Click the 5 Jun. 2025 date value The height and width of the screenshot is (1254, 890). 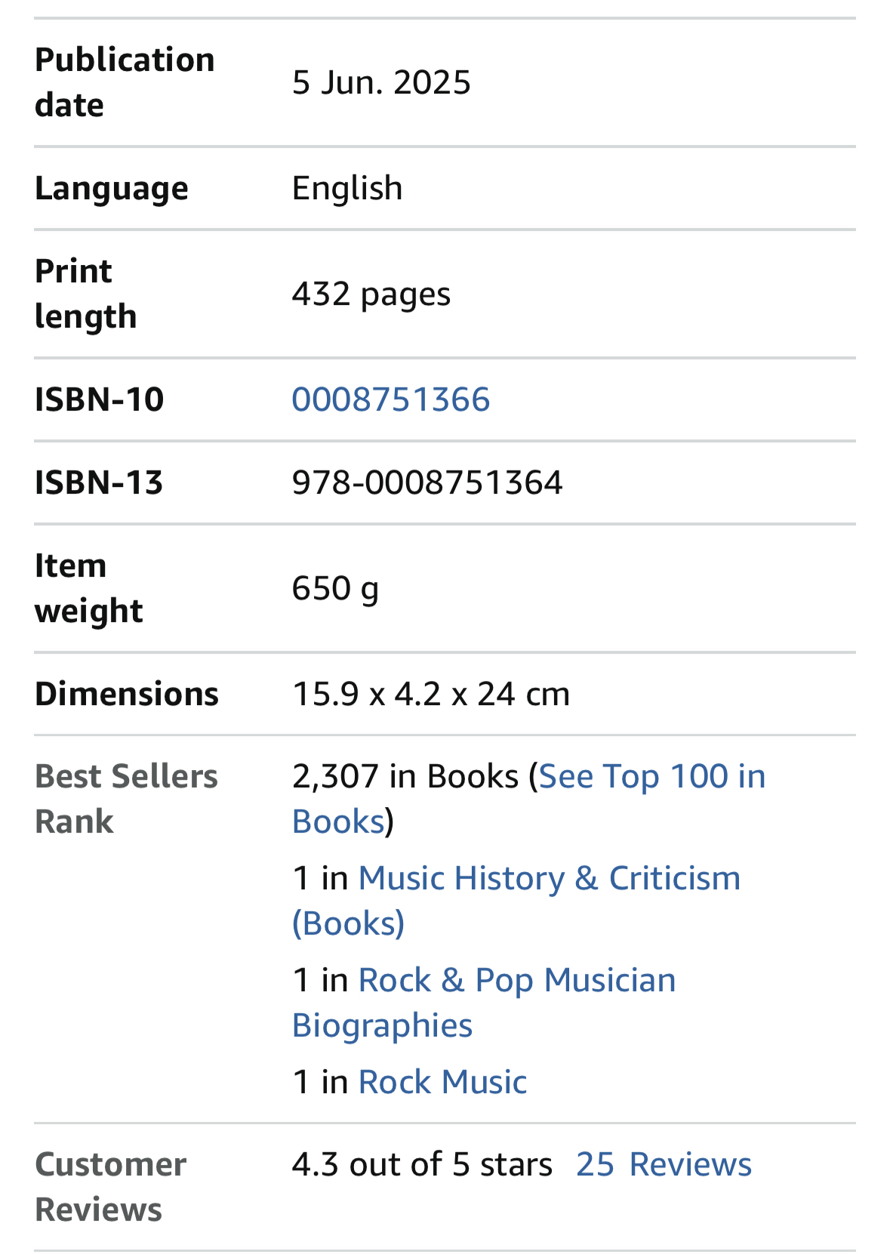[x=381, y=82]
